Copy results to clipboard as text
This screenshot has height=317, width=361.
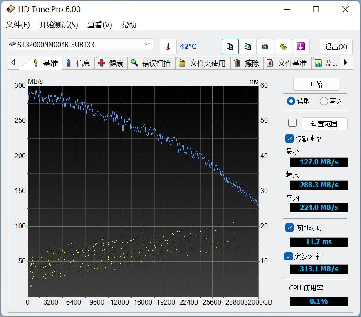(230, 47)
